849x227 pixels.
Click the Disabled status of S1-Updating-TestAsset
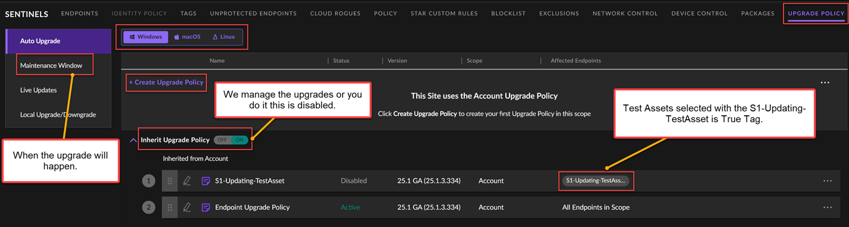point(354,180)
